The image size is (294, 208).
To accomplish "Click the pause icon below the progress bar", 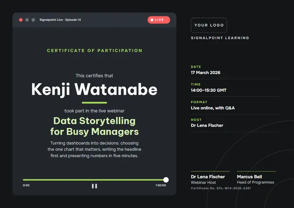I will pos(95,186).
